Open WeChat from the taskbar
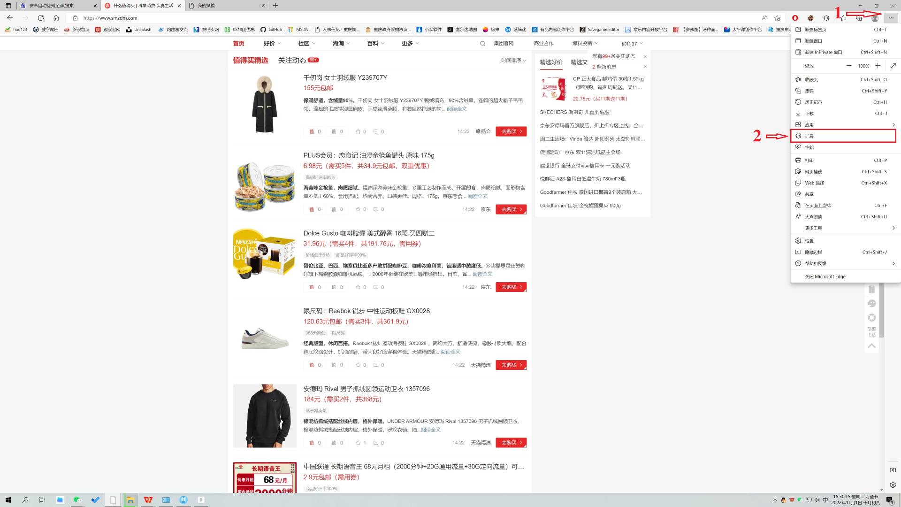This screenshot has height=507, width=901. 77,500
